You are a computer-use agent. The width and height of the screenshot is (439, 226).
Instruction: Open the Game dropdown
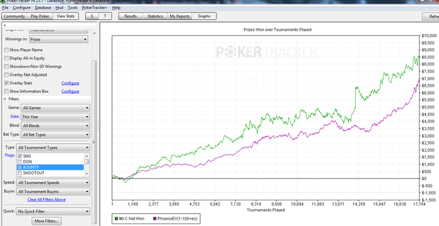pos(55,108)
